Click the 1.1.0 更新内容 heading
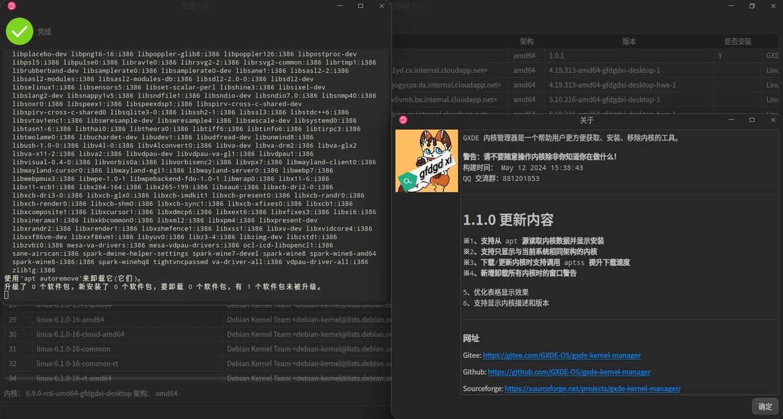 point(508,220)
